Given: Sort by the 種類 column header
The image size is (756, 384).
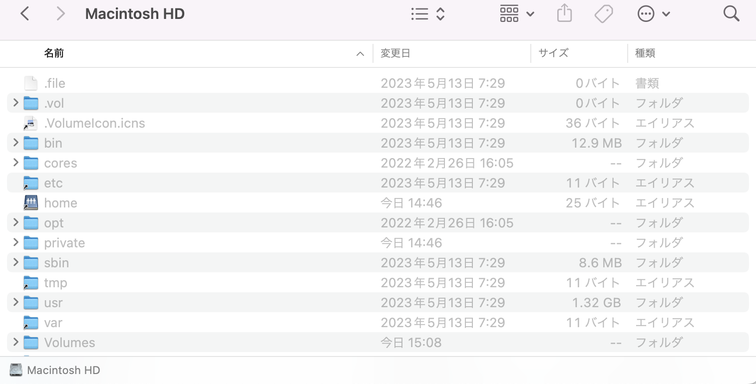Looking at the screenshot, I should pos(645,53).
